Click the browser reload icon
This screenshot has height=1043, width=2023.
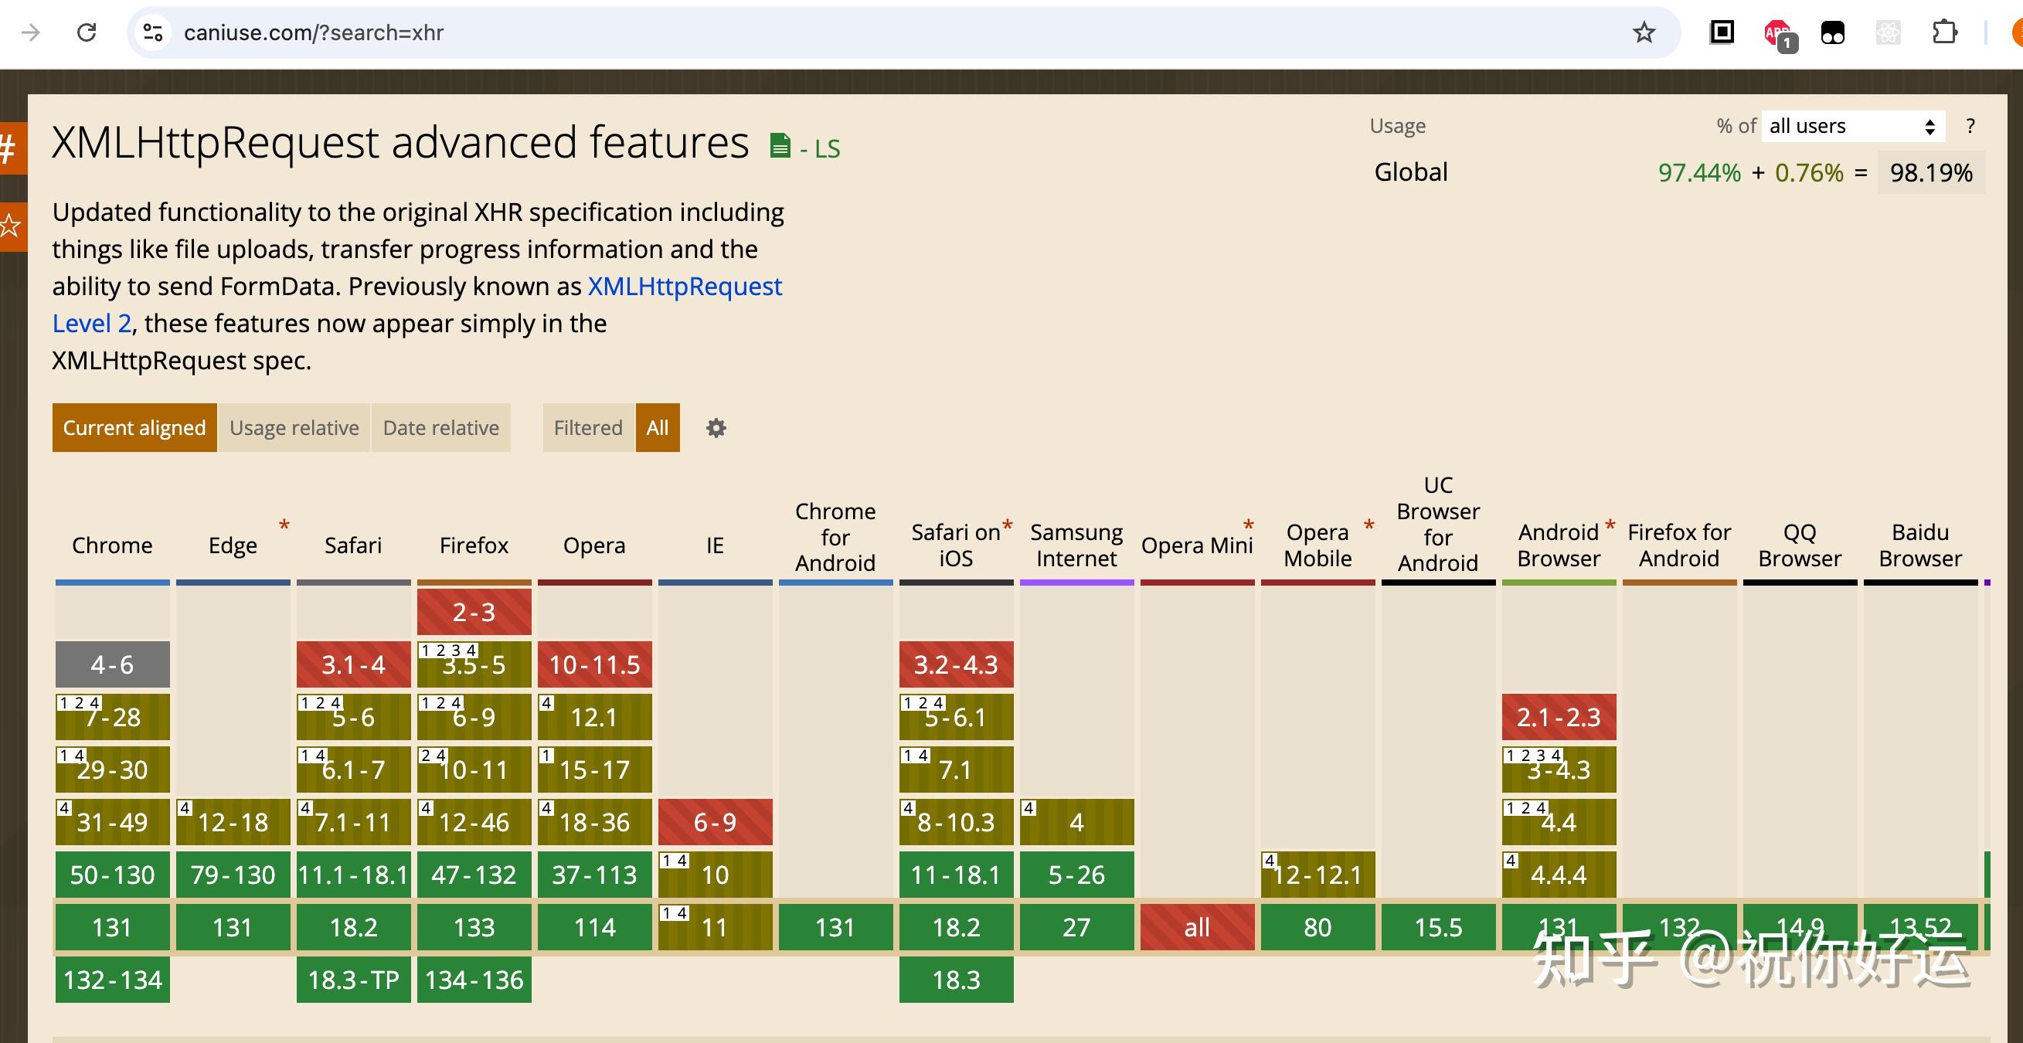pyautogui.click(x=87, y=32)
